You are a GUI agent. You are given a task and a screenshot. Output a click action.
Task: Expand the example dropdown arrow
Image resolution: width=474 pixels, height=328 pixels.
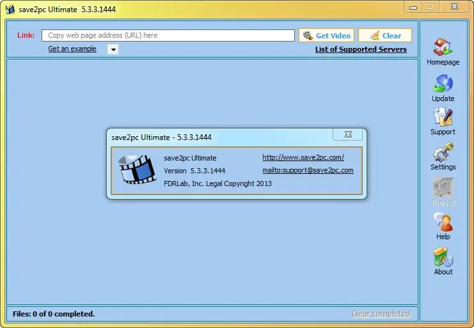tap(113, 49)
